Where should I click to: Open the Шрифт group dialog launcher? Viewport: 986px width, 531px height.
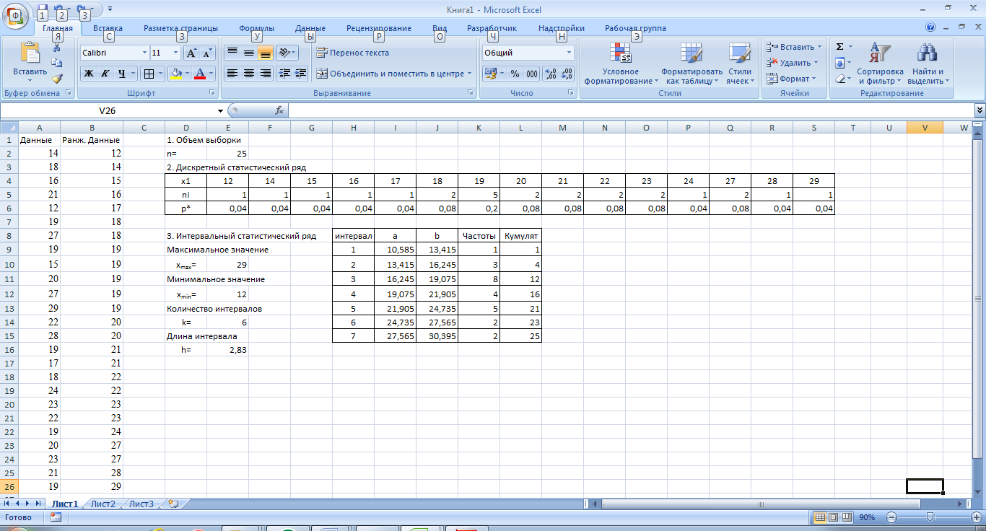coord(212,93)
